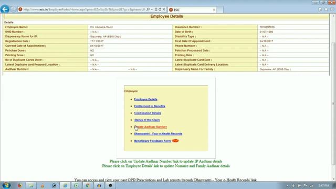The image size is (336, 189).
Task: Click scrollbar up arrow
Action: click(334, 16)
